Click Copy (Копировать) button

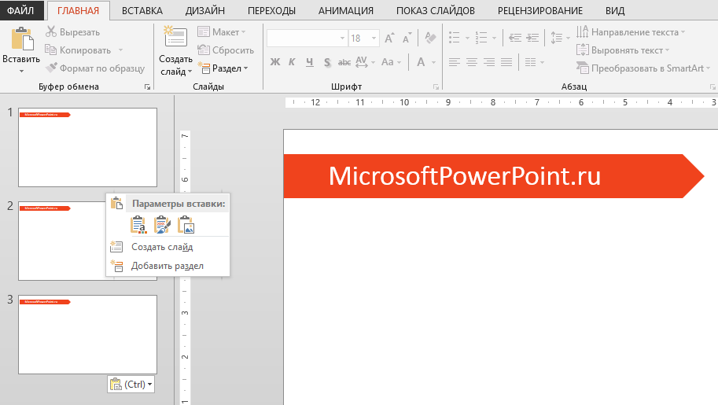(79, 50)
